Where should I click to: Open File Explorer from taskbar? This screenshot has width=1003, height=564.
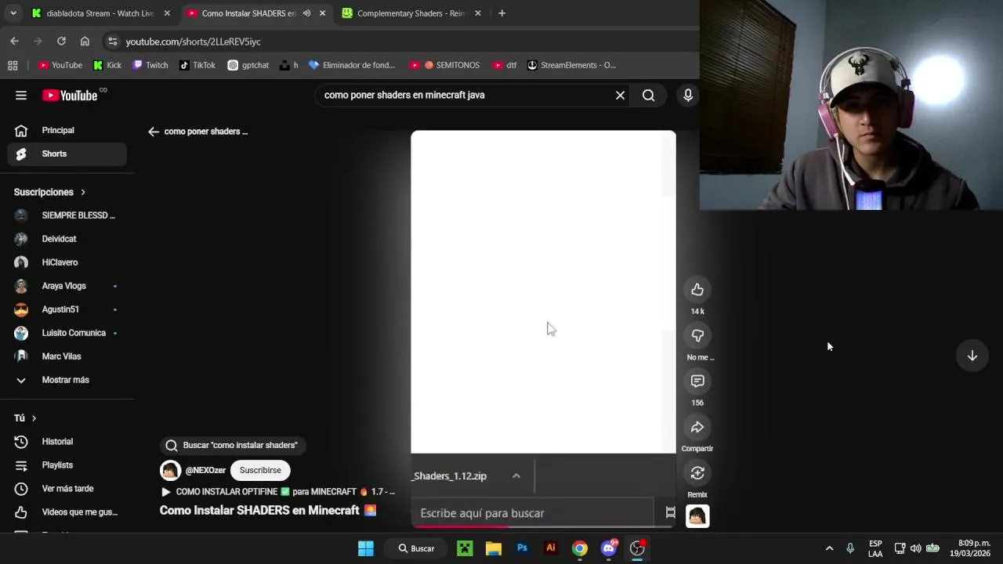click(493, 548)
